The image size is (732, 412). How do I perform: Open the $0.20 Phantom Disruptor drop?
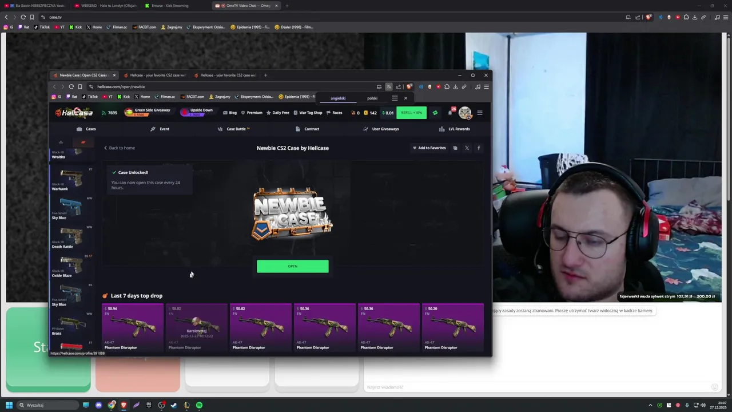pyautogui.click(x=453, y=327)
